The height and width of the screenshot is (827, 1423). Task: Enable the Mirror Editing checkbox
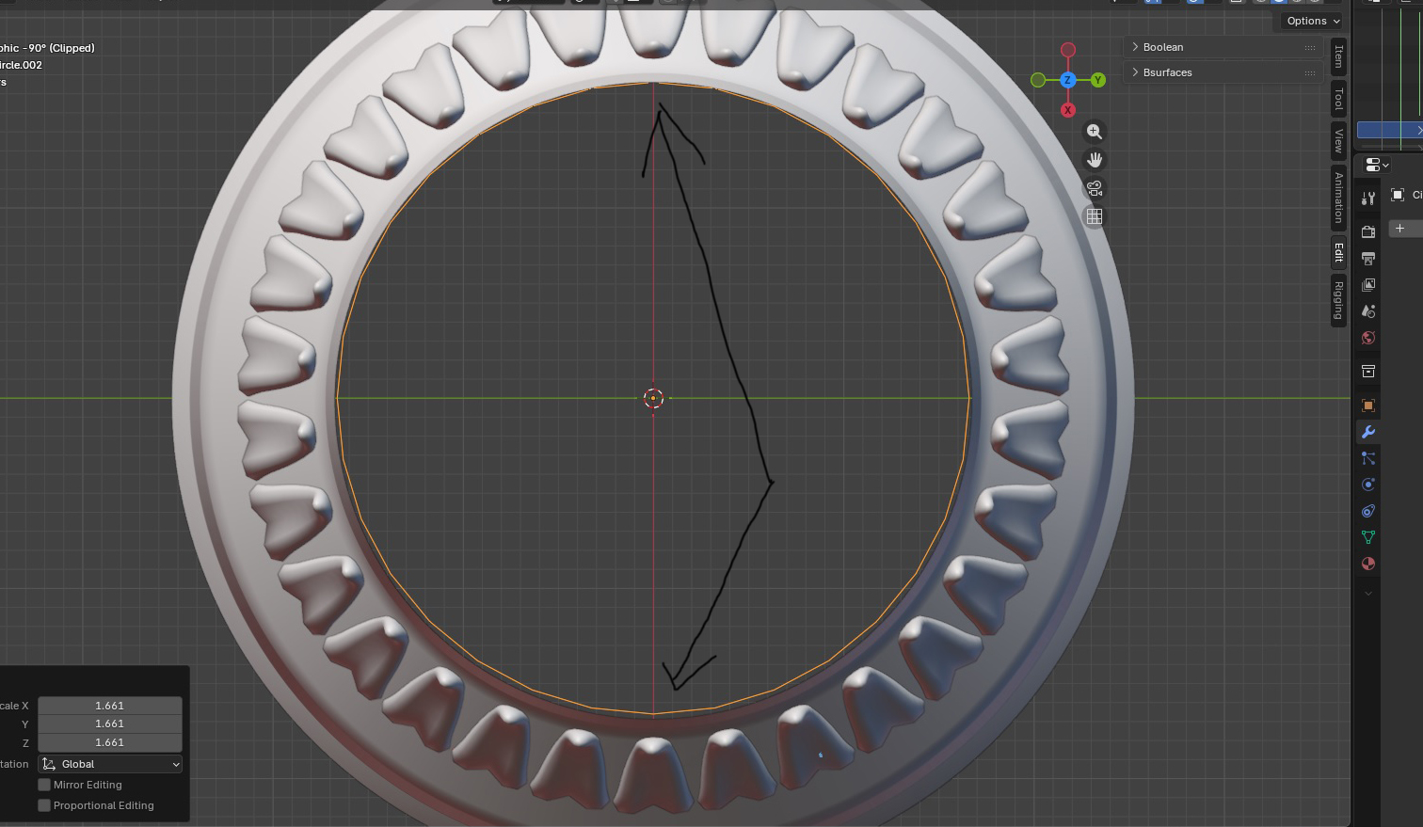[x=44, y=785]
